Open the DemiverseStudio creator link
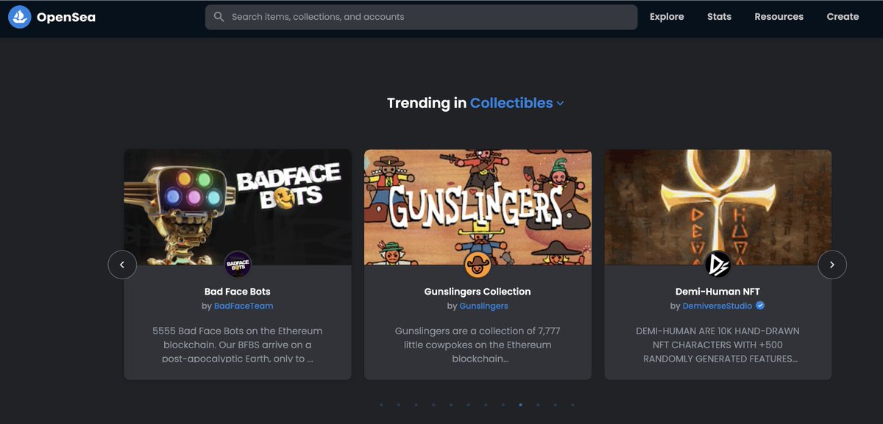The width and height of the screenshot is (883, 424). coord(717,306)
